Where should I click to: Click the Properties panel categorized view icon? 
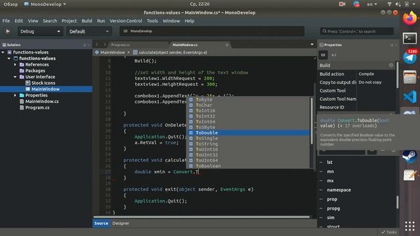pos(323,55)
